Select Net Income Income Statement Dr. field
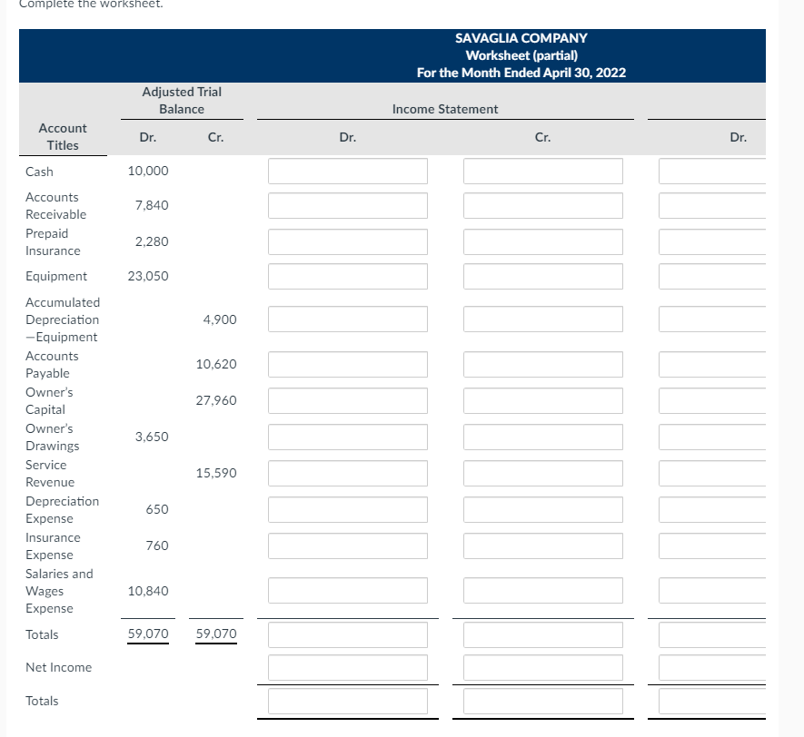804x737 pixels. (x=348, y=667)
